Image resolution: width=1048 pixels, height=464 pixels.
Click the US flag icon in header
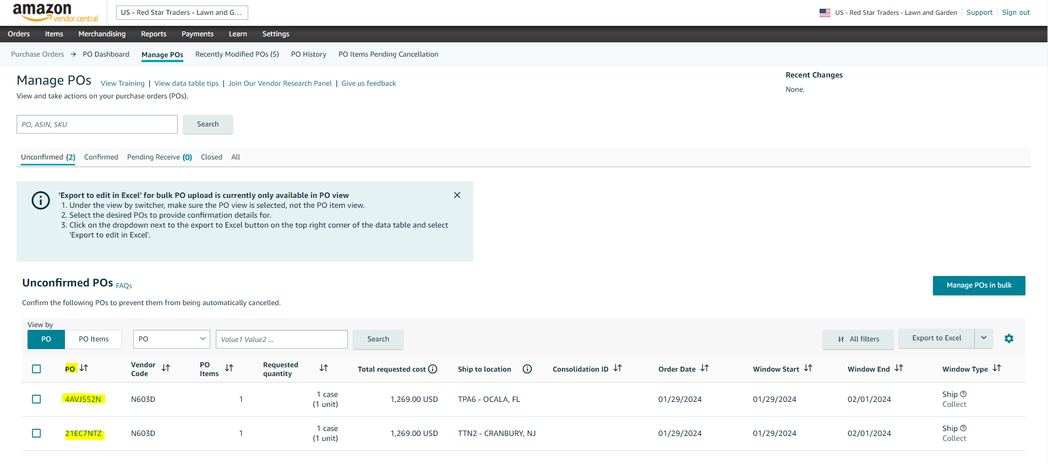point(825,13)
